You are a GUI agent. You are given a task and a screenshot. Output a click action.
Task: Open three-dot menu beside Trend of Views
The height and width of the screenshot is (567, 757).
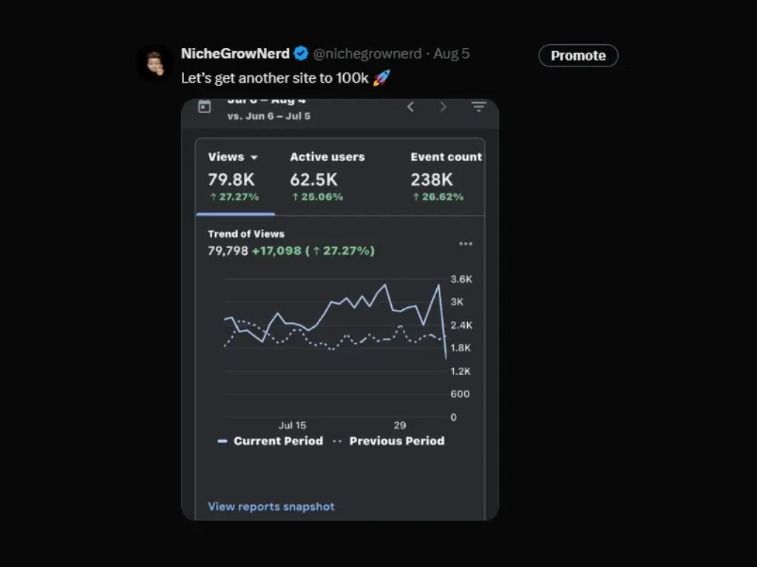(466, 244)
